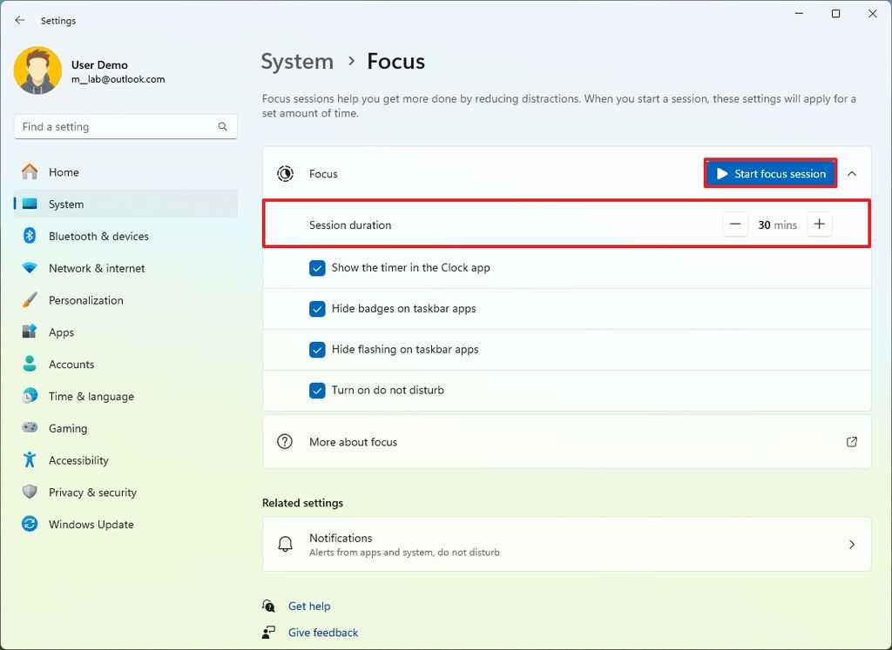Uncheck Show the timer in the Clock app
Viewport: 892px width, 650px height.
317,268
